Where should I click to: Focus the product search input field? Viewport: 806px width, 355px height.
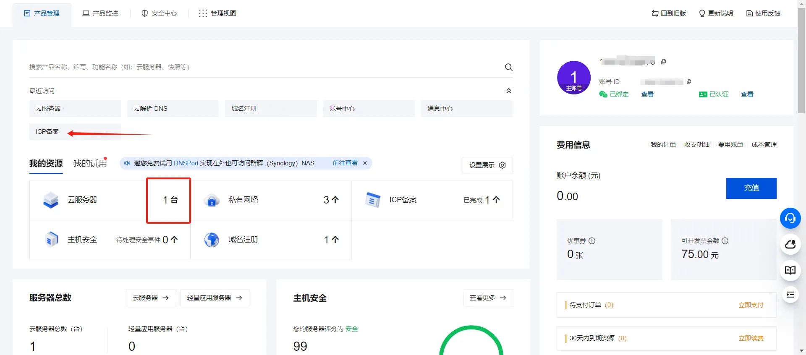260,67
